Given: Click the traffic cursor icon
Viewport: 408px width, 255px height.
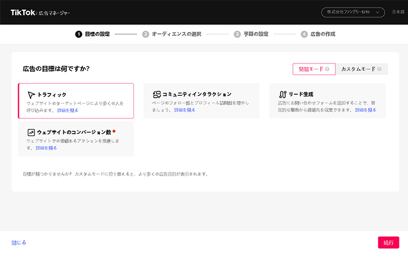Looking at the screenshot, I should [31, 95].
